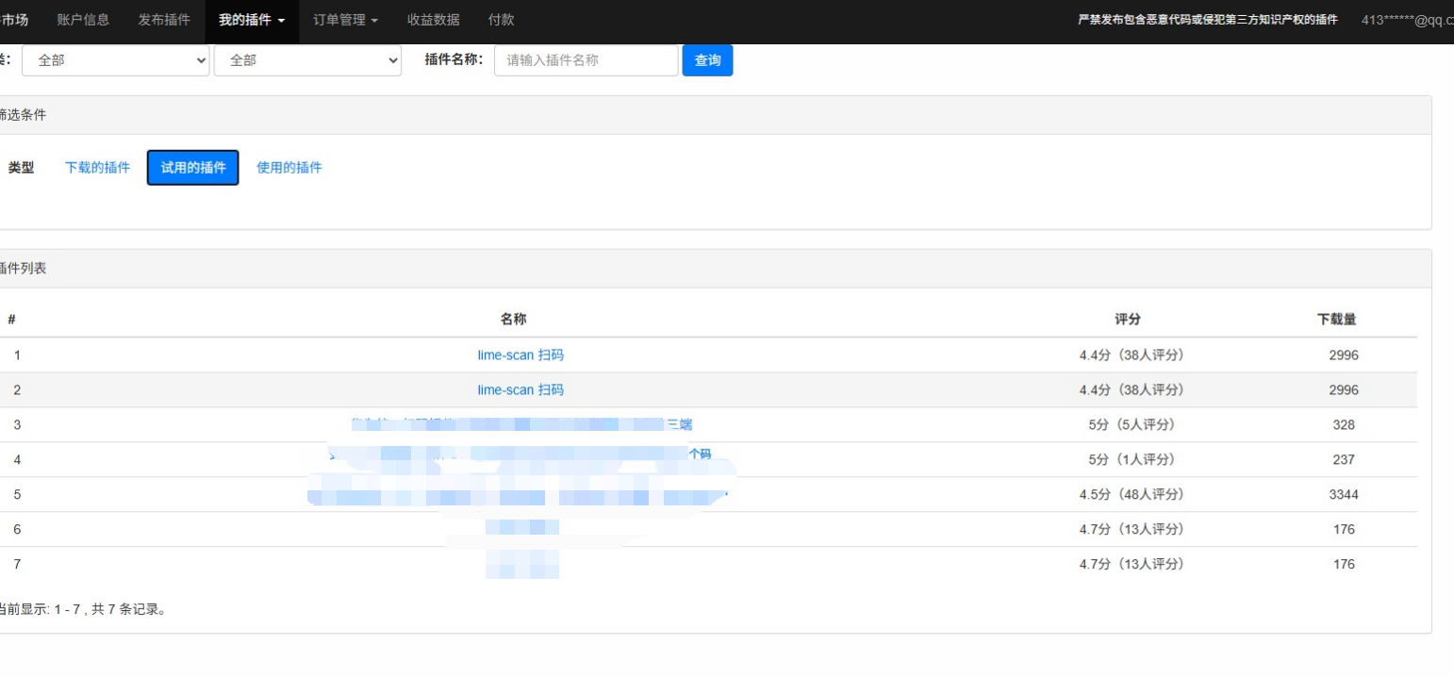Switch to the 使用的插件 type filter
The width and height of the screenshot is (1454, 677).
pyautogui.click(x=289, y=168)
